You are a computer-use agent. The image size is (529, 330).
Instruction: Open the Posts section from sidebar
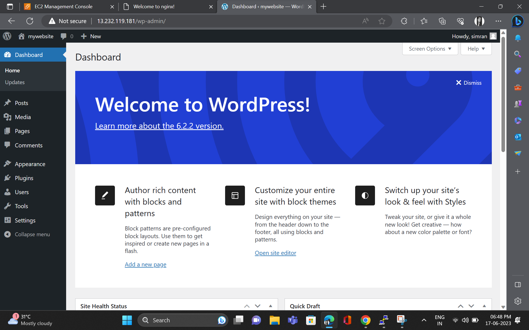tap(21, 103)
